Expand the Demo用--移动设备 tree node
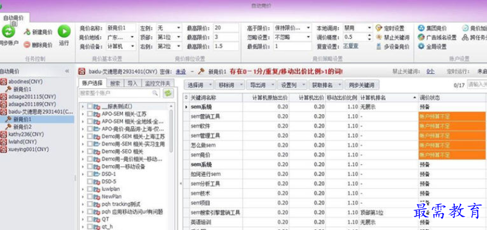This screenshot has width=487, height=230. pyautogui.click(x=83, y=167)
